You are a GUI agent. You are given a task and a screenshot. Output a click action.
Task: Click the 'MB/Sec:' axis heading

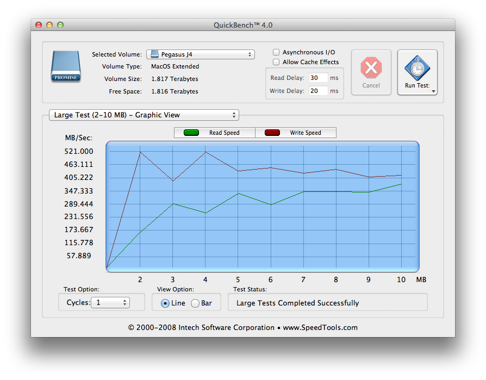coord(79,138)
